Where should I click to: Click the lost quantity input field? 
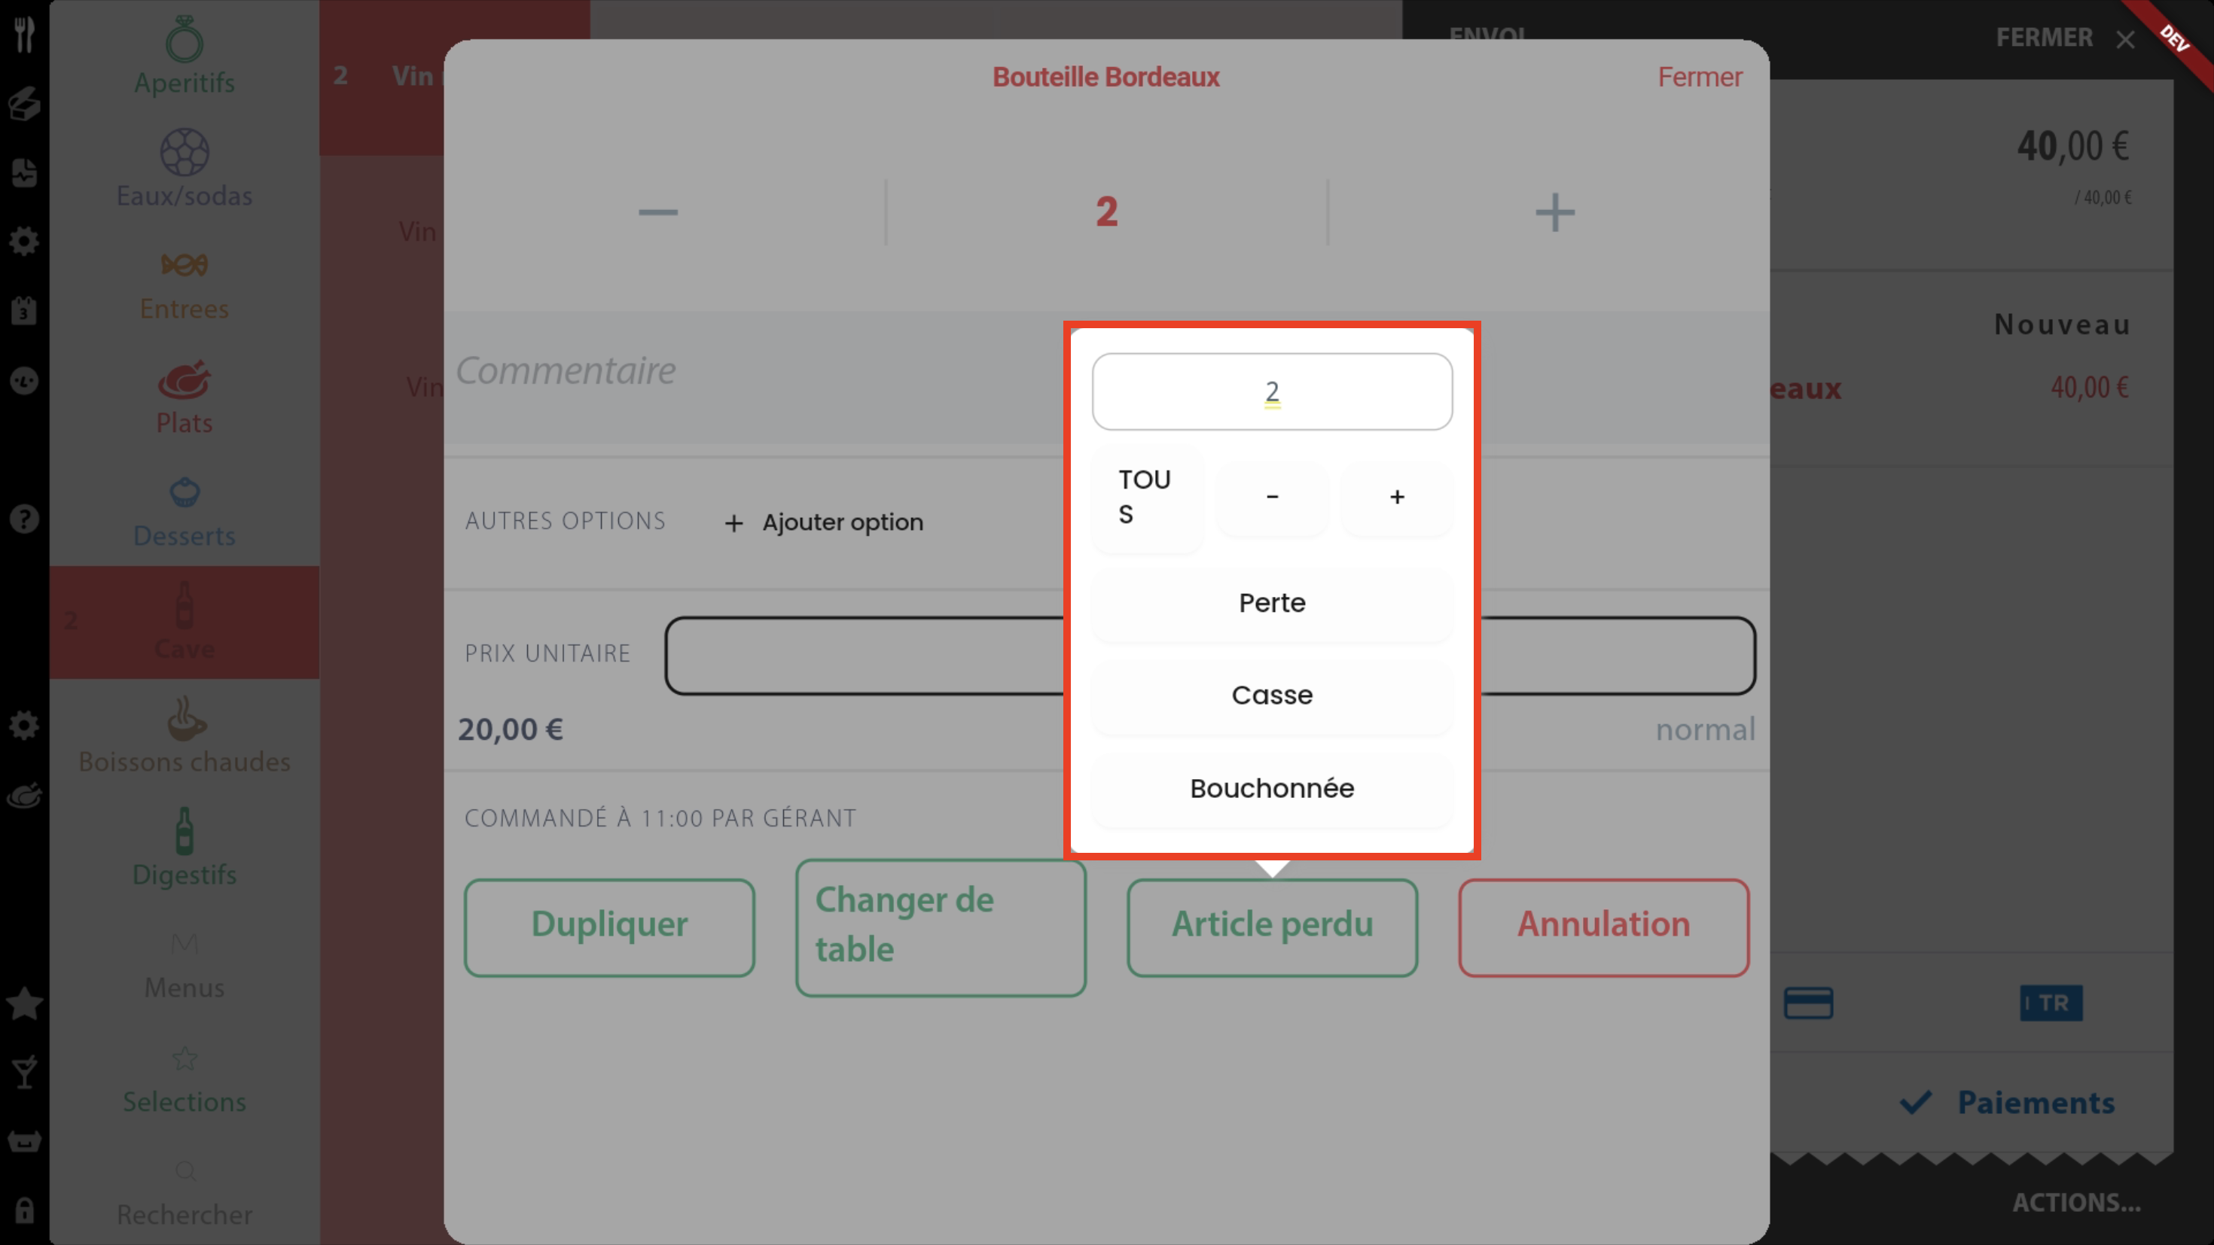(1272, 392)
